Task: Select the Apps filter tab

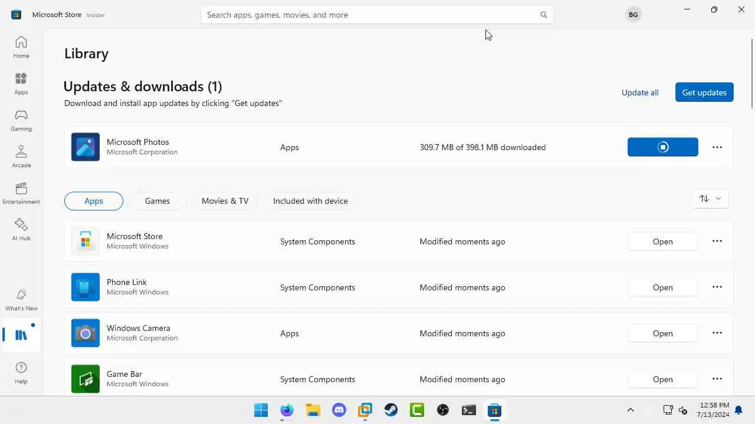Action: tap(94, 201)
